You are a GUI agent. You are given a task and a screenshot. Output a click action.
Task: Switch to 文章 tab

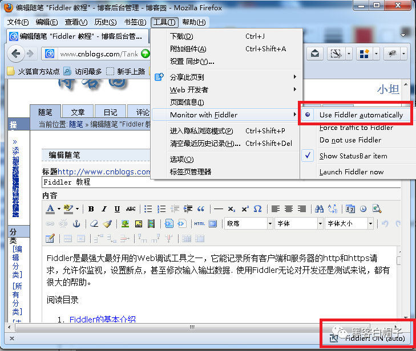tap(78, 112)
